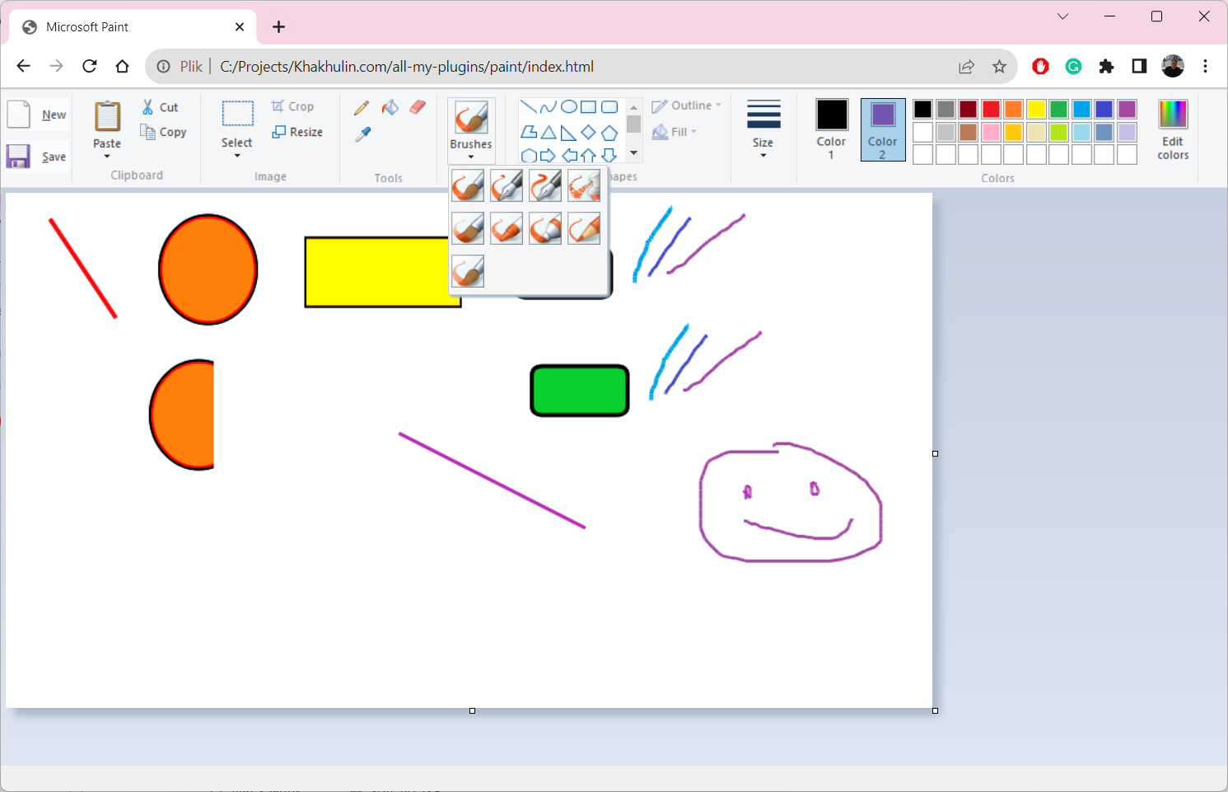
Task: Select the Fill with color bucket tool
Action: click(x=390, y=107)
